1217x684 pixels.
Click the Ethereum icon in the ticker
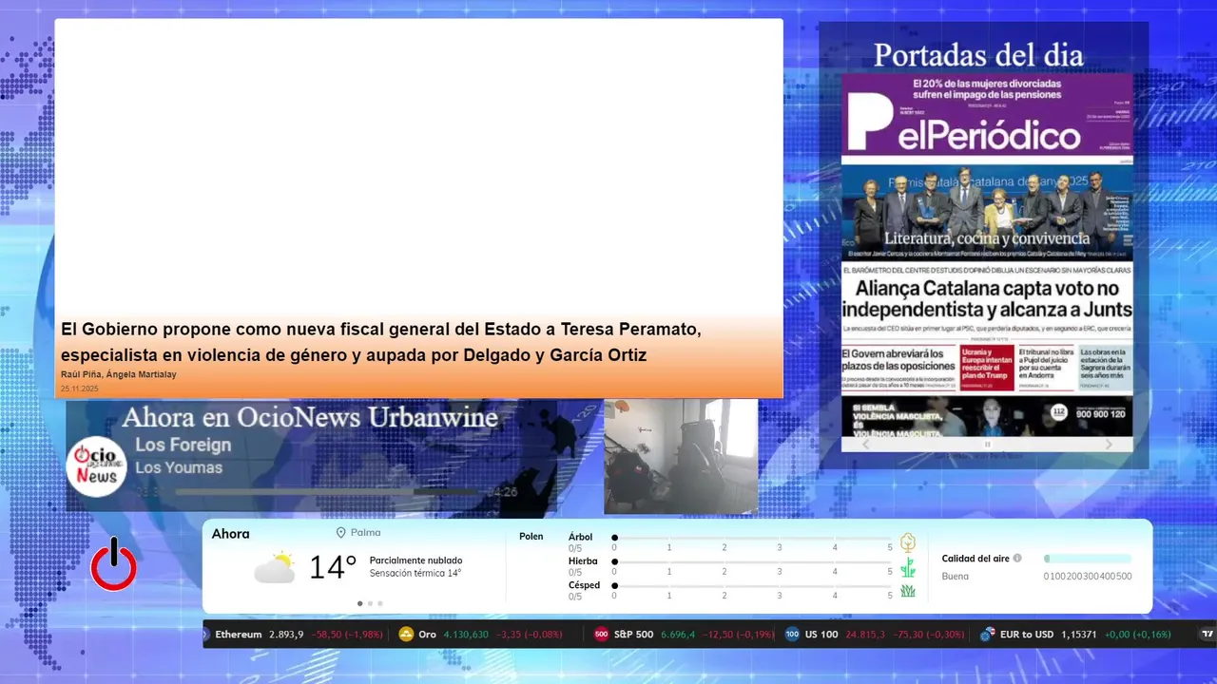pos(205,635)
